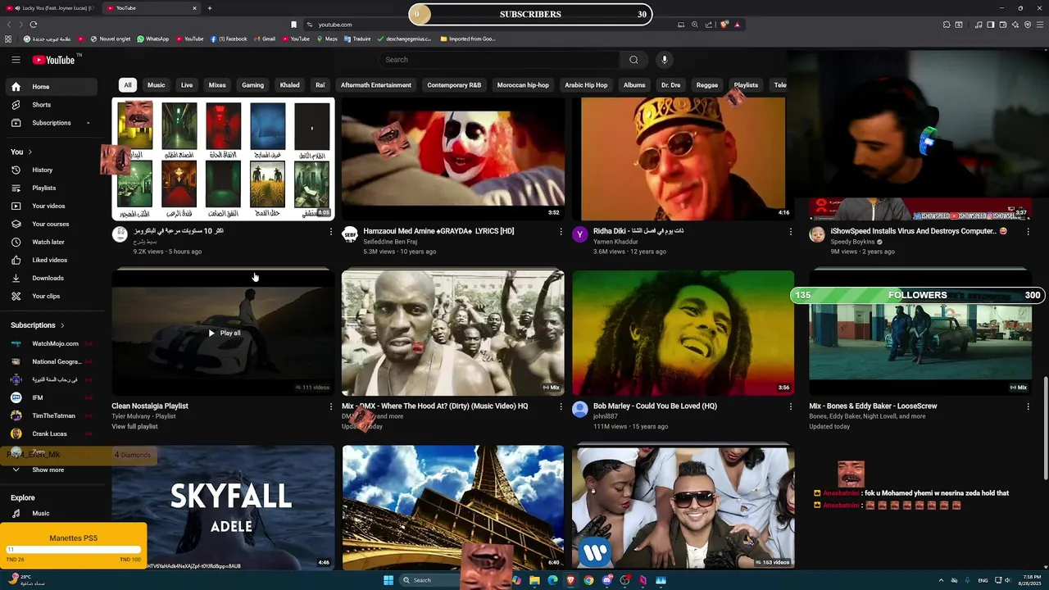Click the YouTube logo
The image size is (1049, 590).
tap(53, 60)
